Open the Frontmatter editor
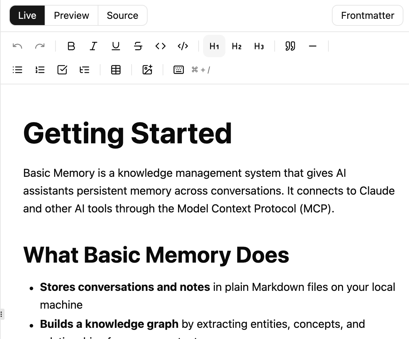Viewport: 409px width, 339px height. pyautogui.click(x=367, y=15)
